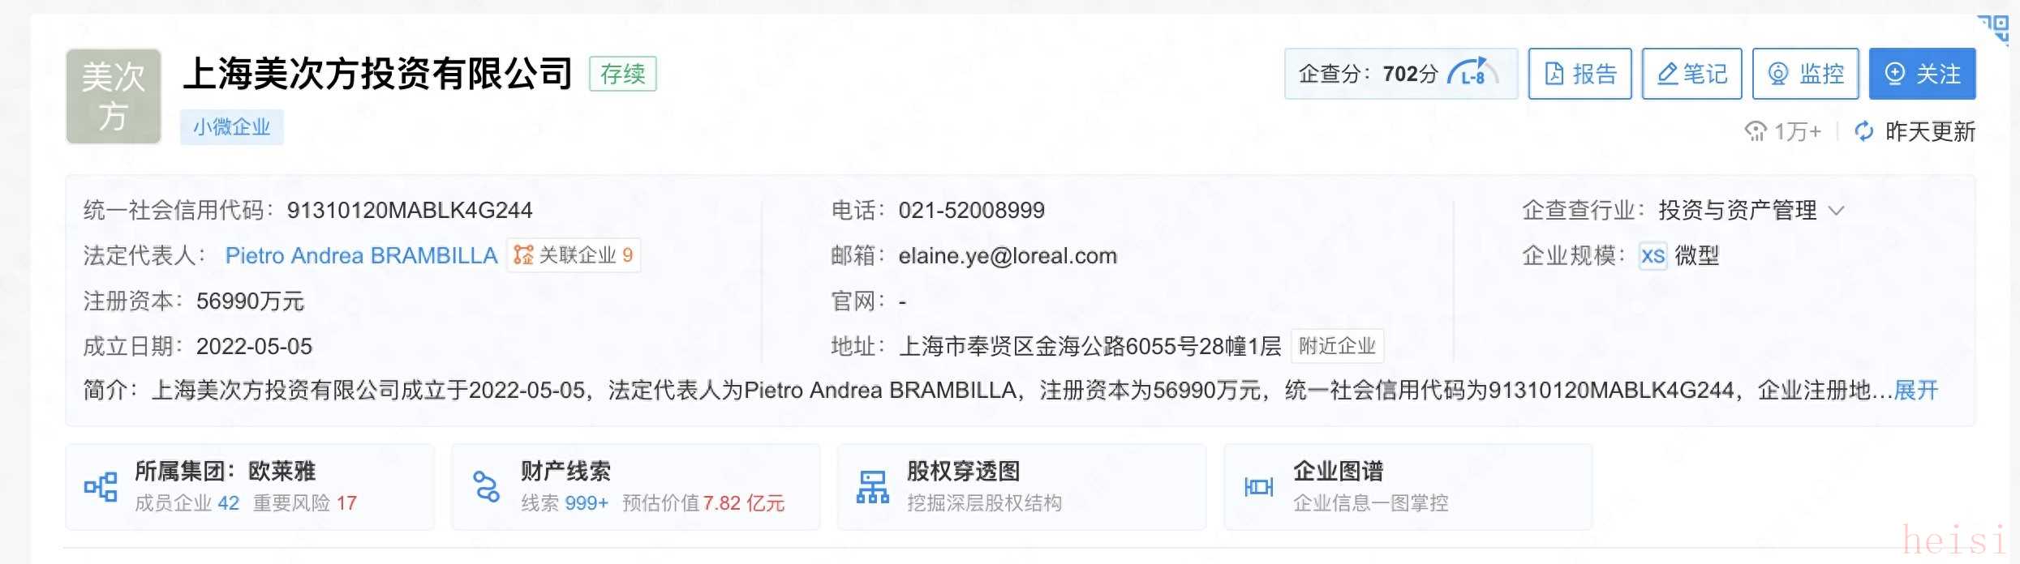Open the 关联企业 9 related companies tag
Viewport: 2020px width, 564px height.
click(574, 255)
